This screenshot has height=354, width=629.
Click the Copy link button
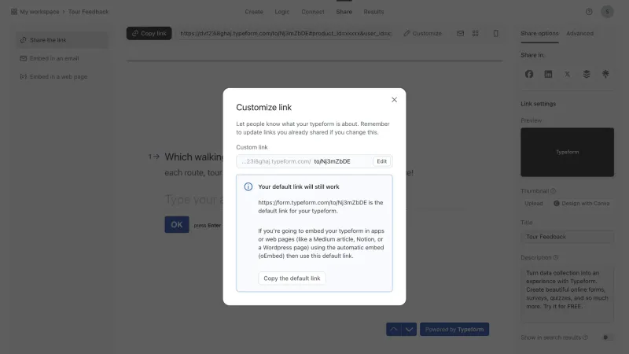pos(149,33)
